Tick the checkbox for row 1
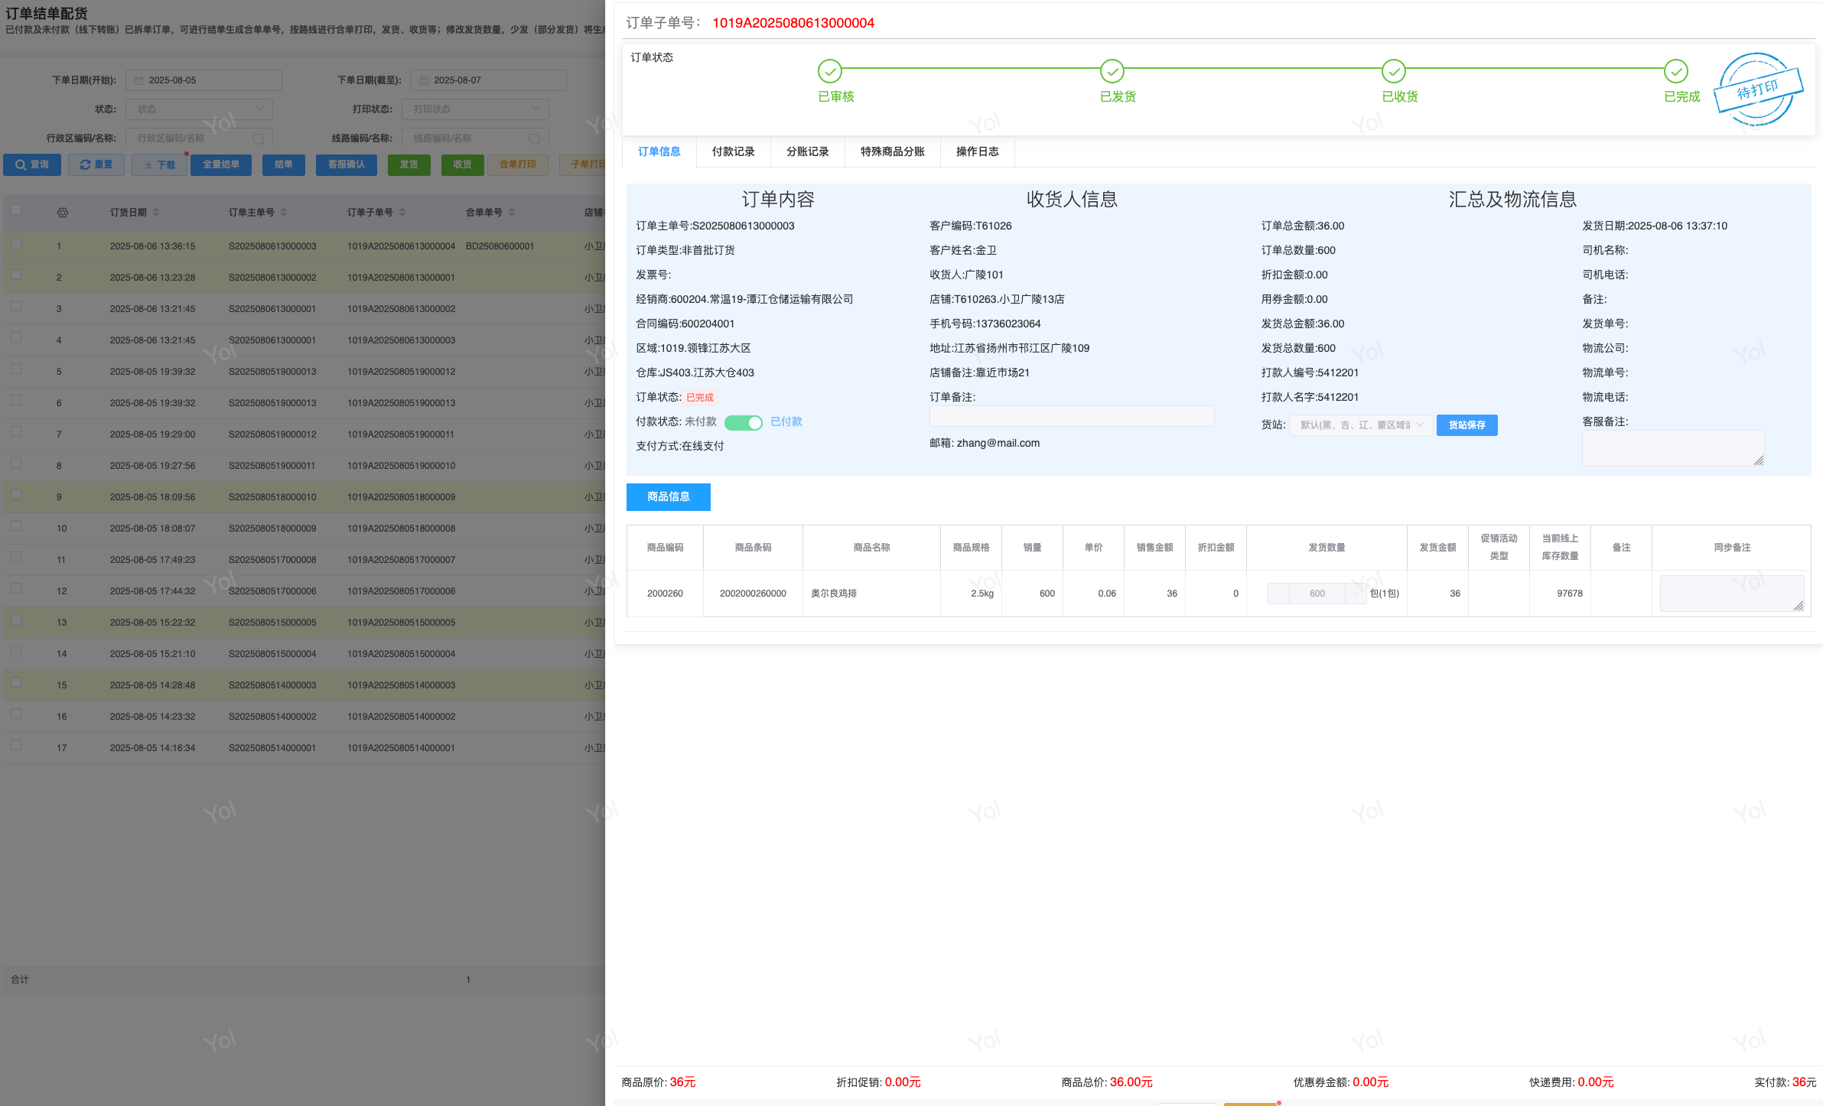The width and height of the screenshot is (1823, 1106). (16, 244)
